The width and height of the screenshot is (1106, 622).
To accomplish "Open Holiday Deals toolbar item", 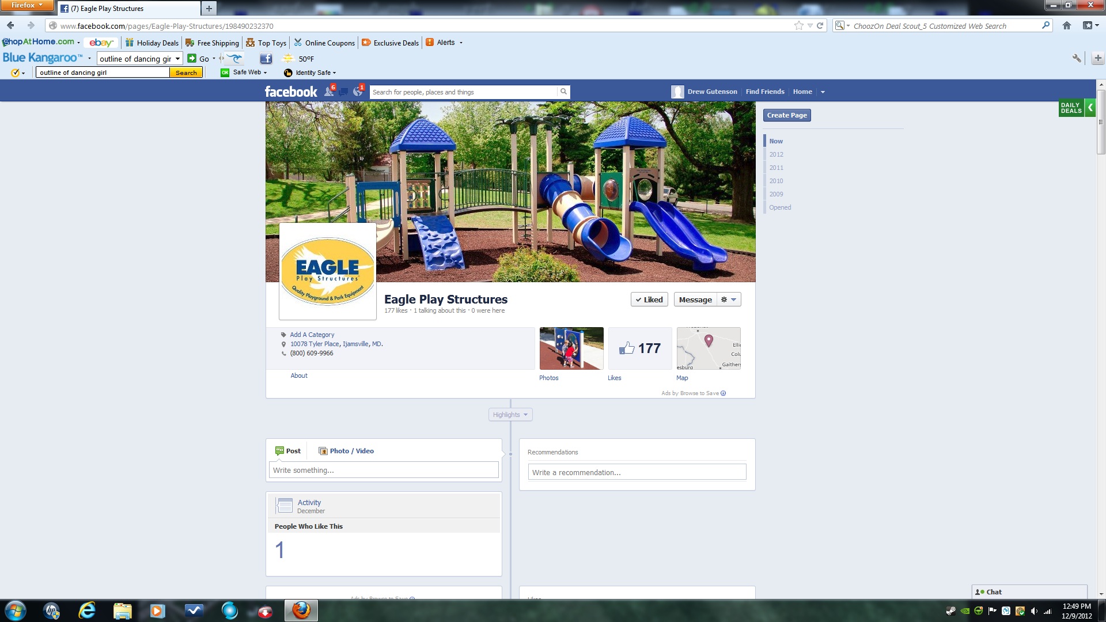I will 152,43.
